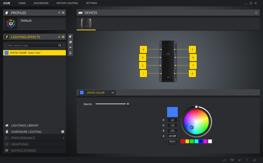Click the save-to-library icon in side toolbar

70,42
